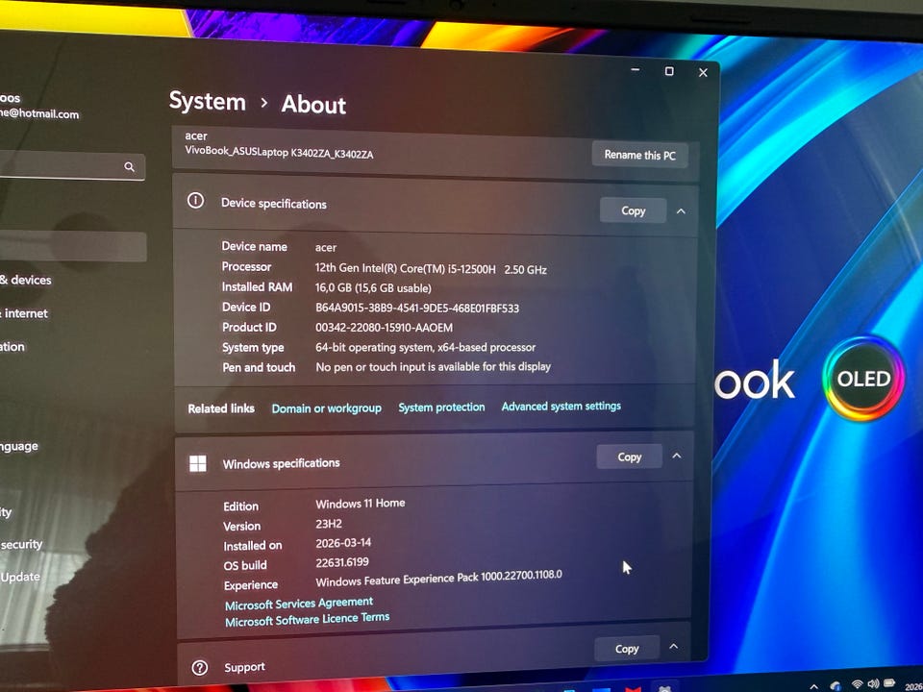Viewport: 923px width, 692px height.
Task: Click the Support question mark icon
Action: [x=200, y=667]
